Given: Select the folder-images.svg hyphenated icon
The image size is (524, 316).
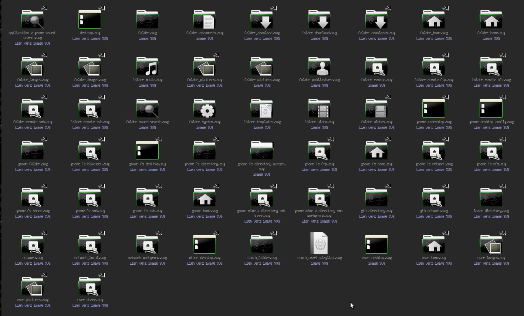Looking at the screenshot, I should click(90, 66).
